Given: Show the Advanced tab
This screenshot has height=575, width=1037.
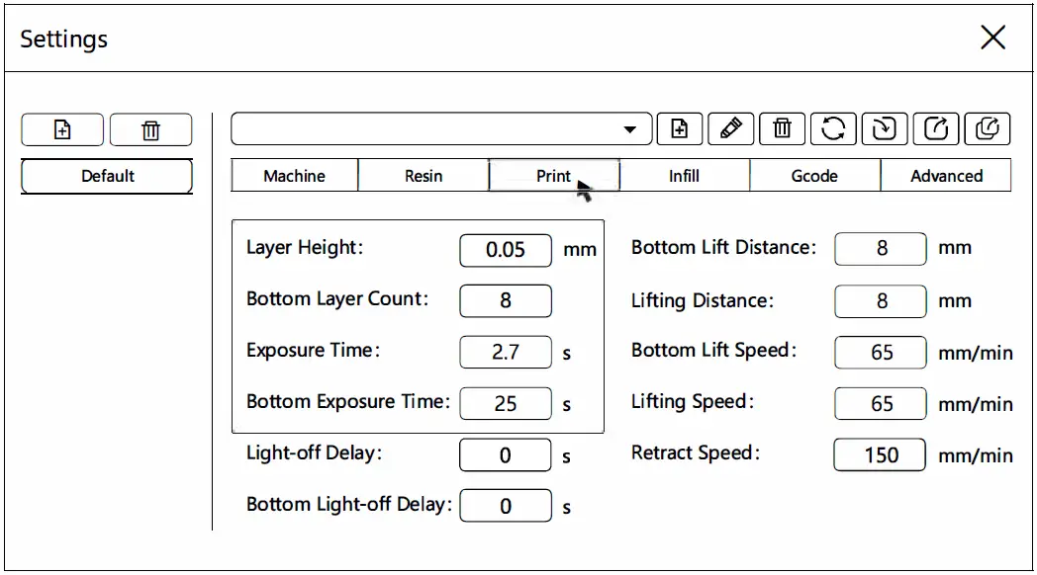Looking at the screenshot, I should (x=946, y=176).
